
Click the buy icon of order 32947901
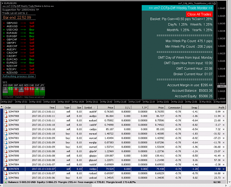(6, 138)
